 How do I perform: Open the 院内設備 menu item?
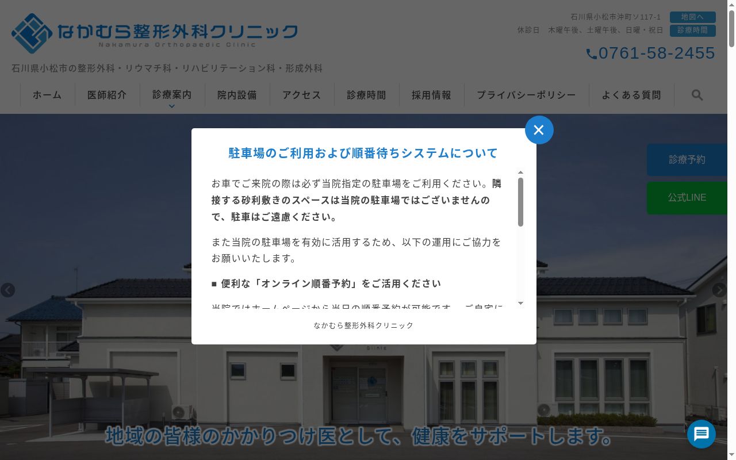(237, 95)
